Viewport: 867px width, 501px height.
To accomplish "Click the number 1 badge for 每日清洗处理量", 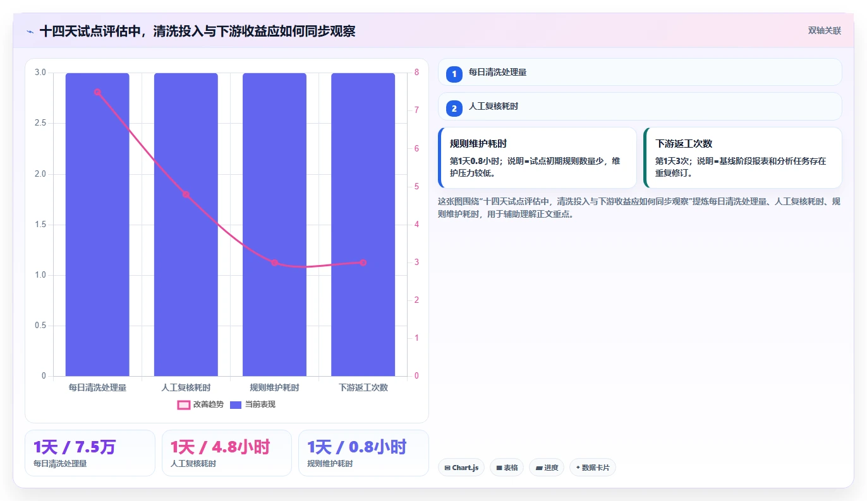I will click(x=454, y=74).
